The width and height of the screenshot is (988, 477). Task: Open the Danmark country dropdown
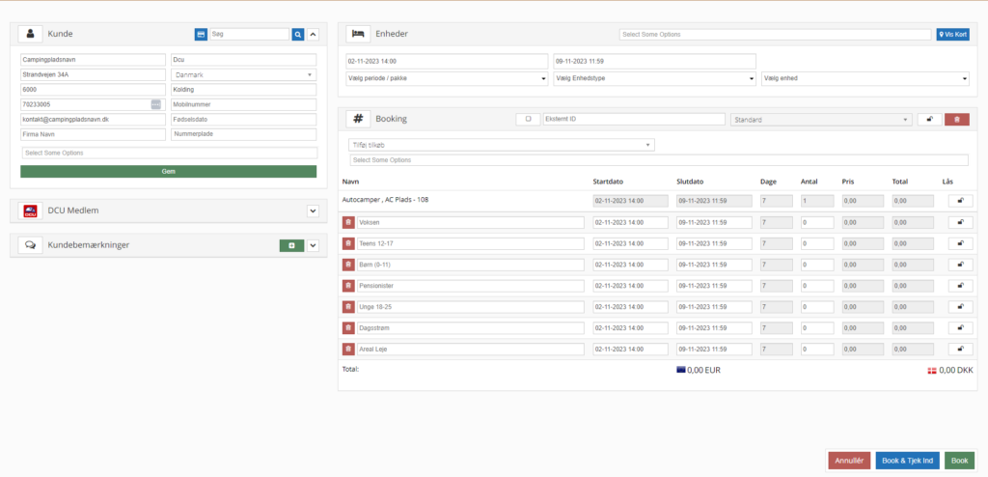click(242, 74)
